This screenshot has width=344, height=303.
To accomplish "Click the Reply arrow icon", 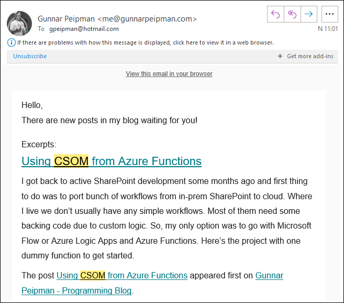I will (275, 14).
